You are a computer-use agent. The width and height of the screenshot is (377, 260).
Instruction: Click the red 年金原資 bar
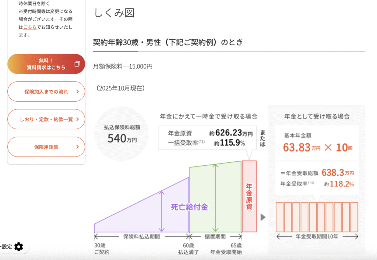(x=249, y=196)
